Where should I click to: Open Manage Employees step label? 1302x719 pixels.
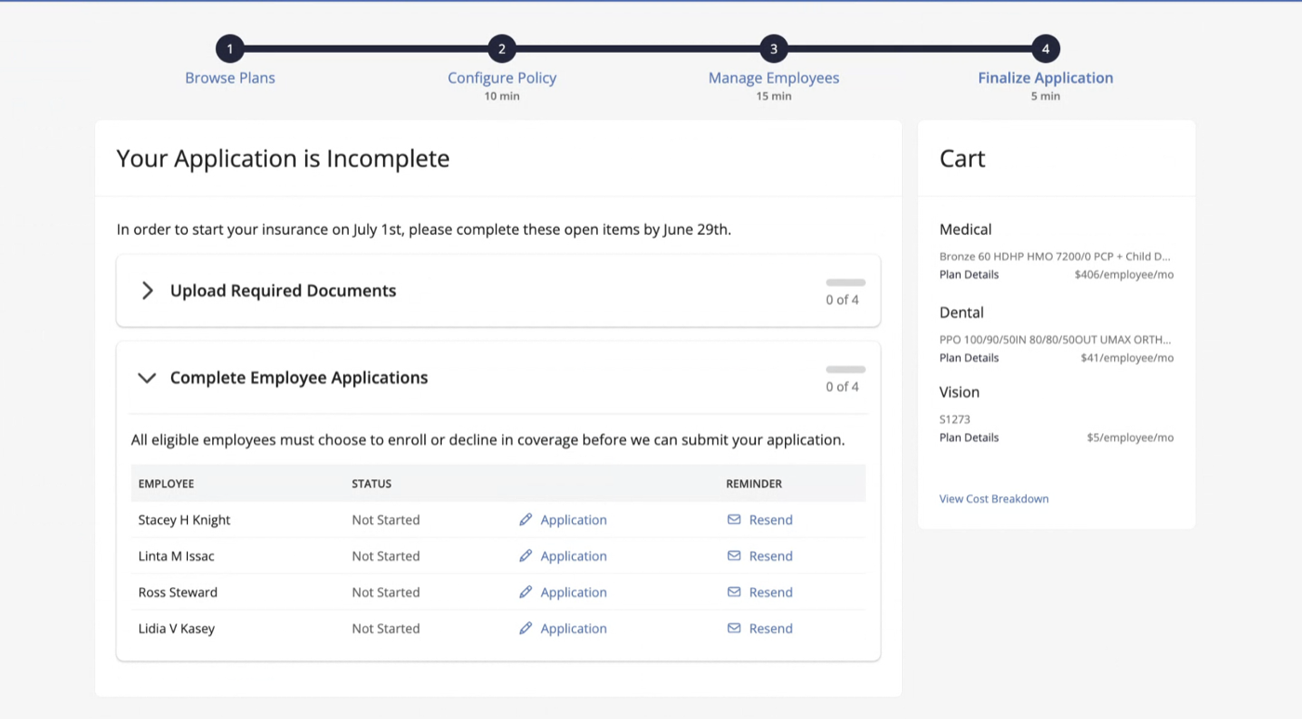point(774,78)
